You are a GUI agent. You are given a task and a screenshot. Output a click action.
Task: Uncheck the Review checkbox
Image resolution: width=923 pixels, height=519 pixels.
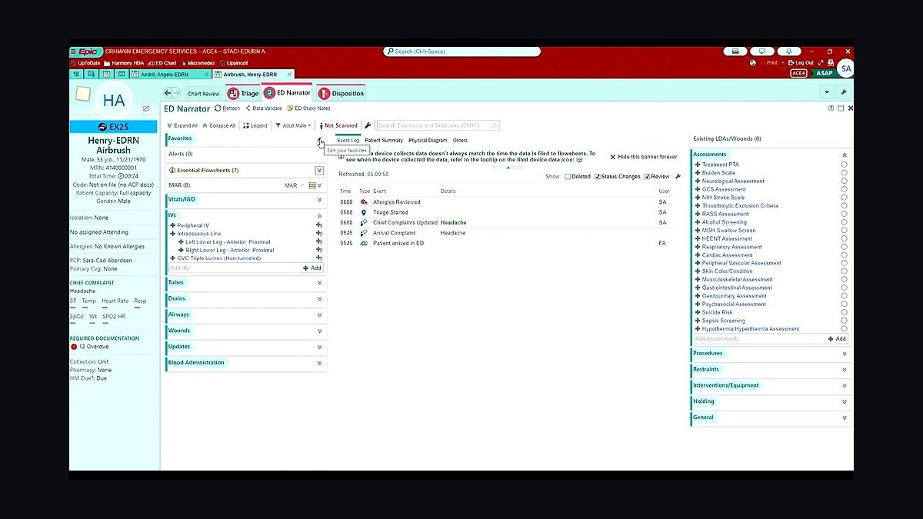[648, 177]
